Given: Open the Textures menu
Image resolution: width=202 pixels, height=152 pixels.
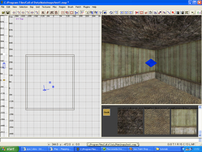Looking at the screenshot, I should pos(46,7).
